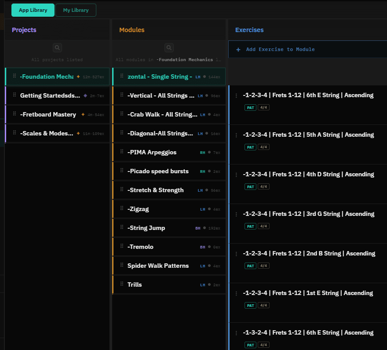Grab the drag handle of -Scales & Modes project
This screenshot has width=387, height=350.
coord(15,132)
